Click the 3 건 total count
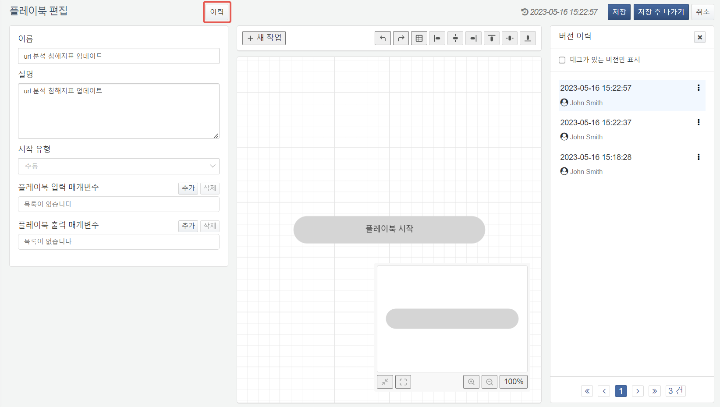 coord(675,391)
